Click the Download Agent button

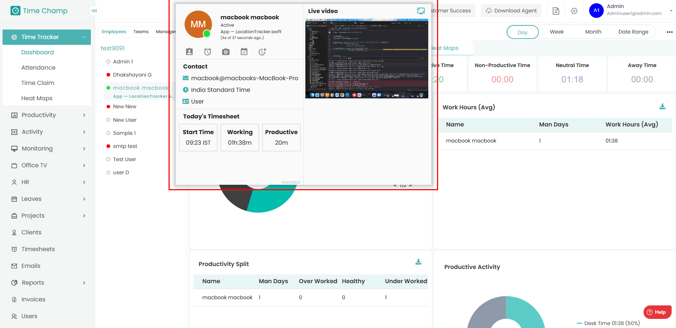click(511, 11)
